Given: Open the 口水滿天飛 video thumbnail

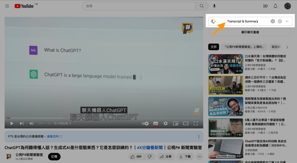Looking at the screenshot, I should [226, 64].
